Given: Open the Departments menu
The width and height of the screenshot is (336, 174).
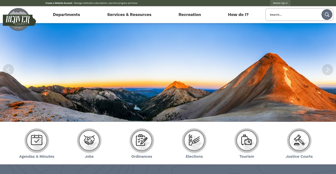Looking at the screenshot, I should click(66, 15).
